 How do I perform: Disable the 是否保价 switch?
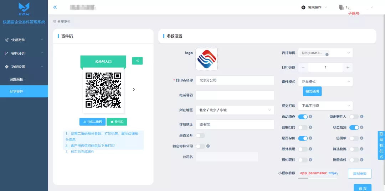click(303, 138)
